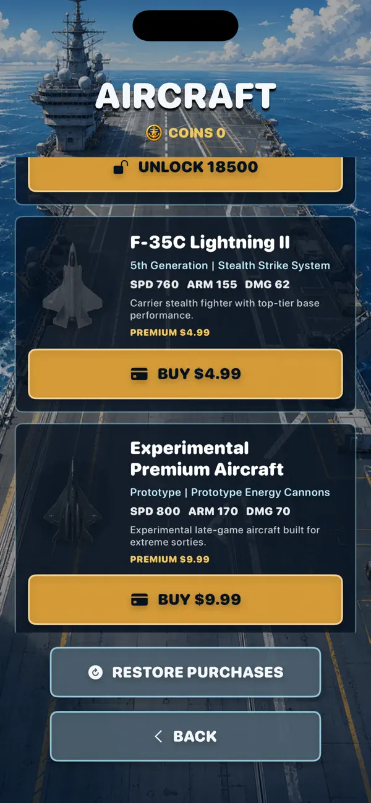Click the open padlock icon on Unlock
Screen dimensions: 371x803
[121, 167]
